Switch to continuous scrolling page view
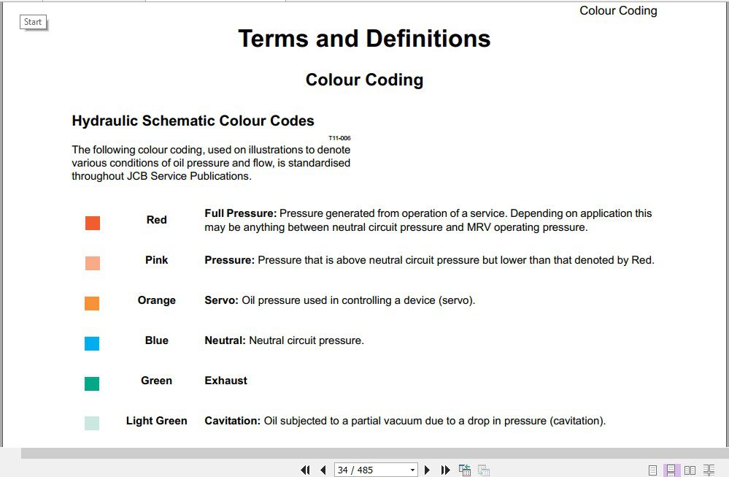Viewport: 729px width, 477px height. point(671,470)
